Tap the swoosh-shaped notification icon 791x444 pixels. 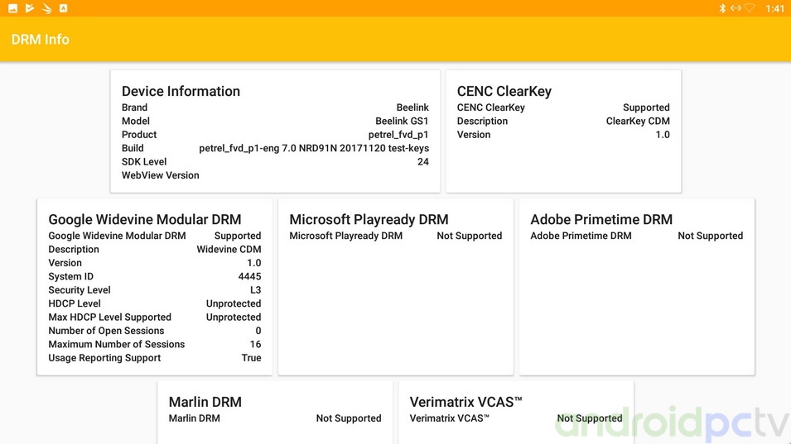coord(46,8)
